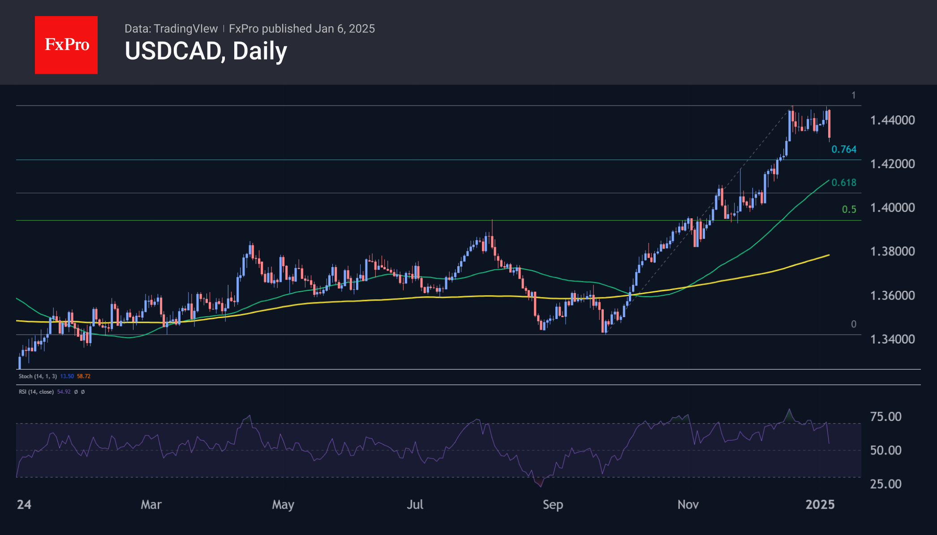
Task: Click the Sep label on time axis
Action: [x=553, y=505]
